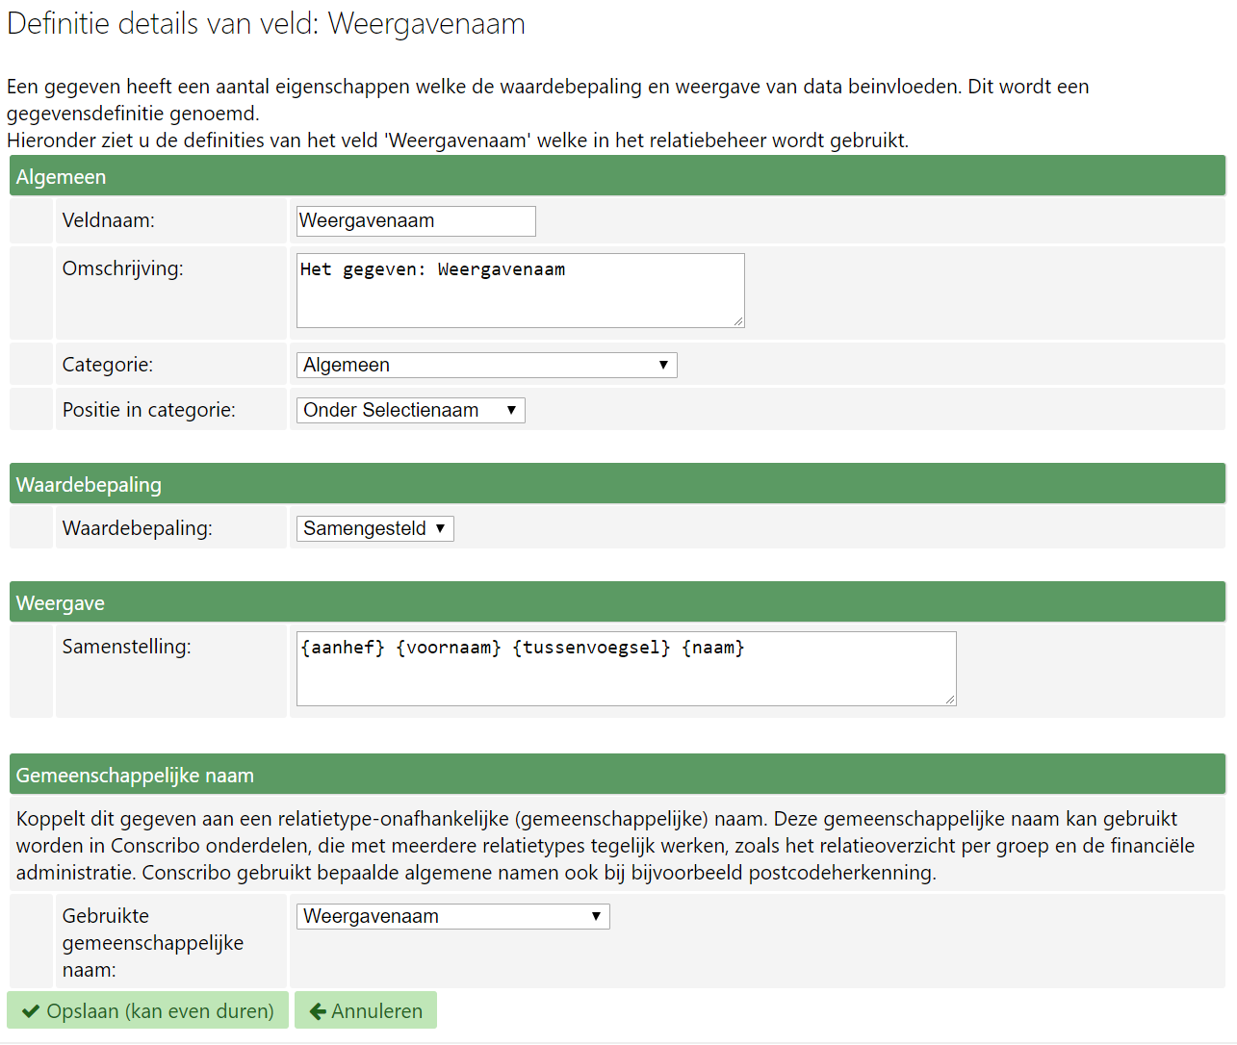The width and height of the screenshot is (1237, 1045).
Task: Click into the Omschrijving text area
Action: coord(520,291)
